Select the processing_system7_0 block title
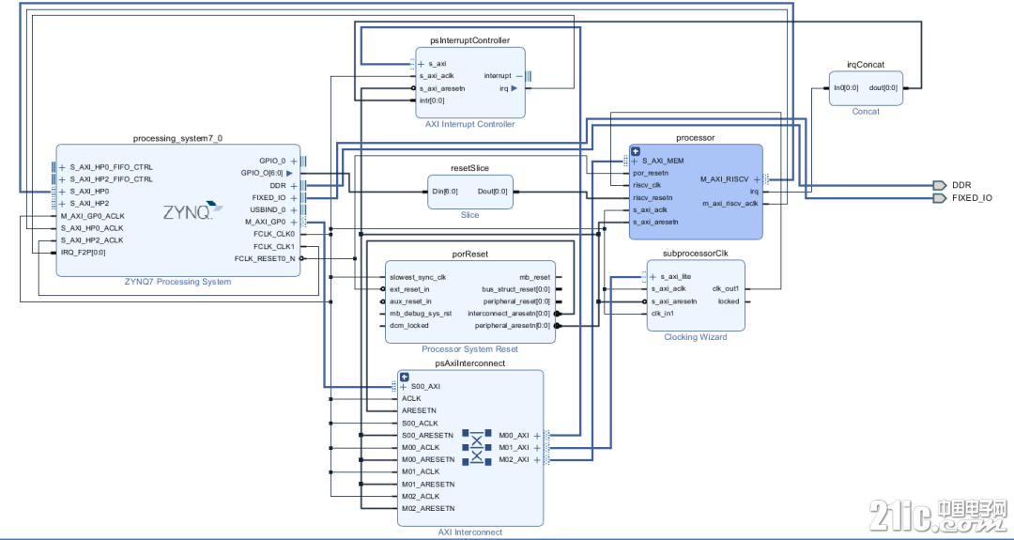The width and height of the screenshot is (1014, 540). (x=177, y=138)
